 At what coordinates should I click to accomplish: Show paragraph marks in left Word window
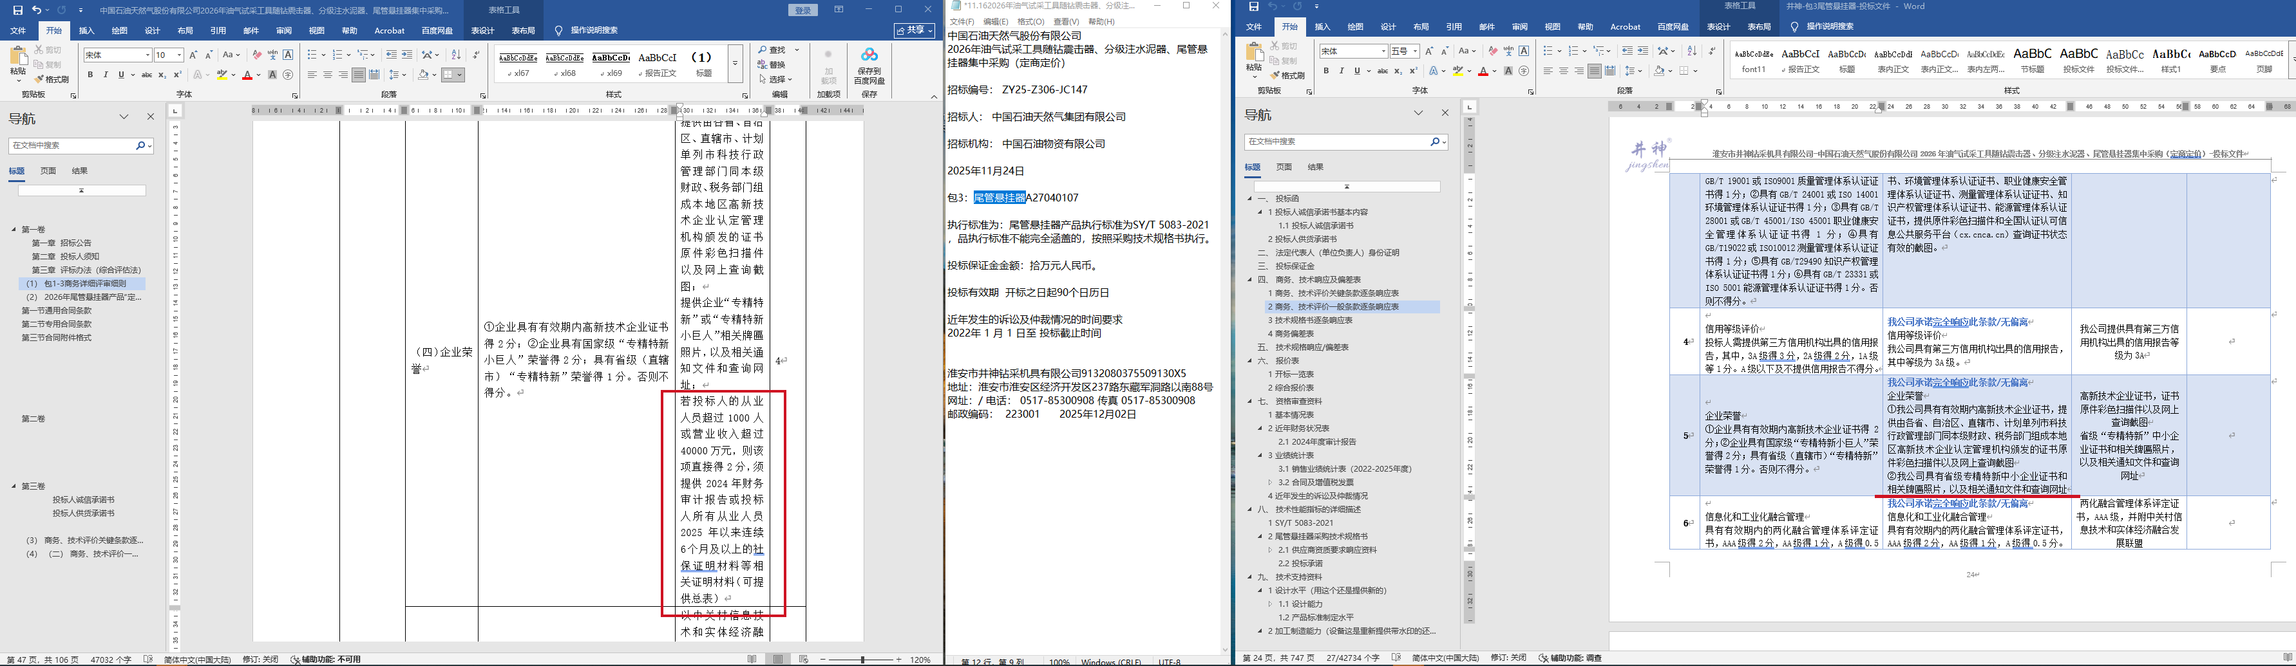[476, 55]
